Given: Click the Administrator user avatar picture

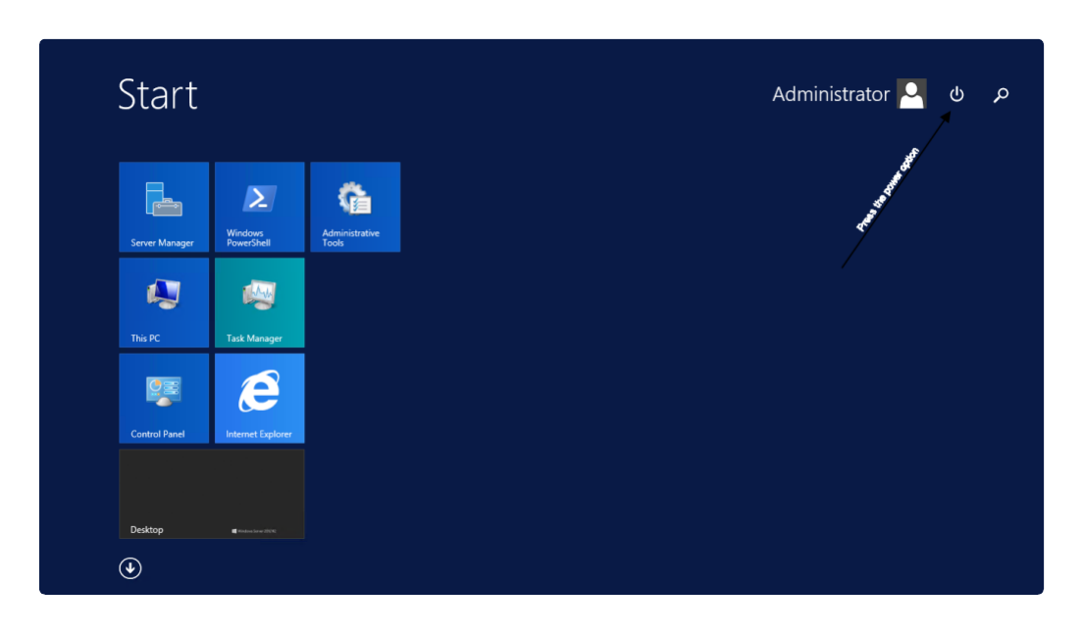Looking at the screenshot, I should (911, 94).
